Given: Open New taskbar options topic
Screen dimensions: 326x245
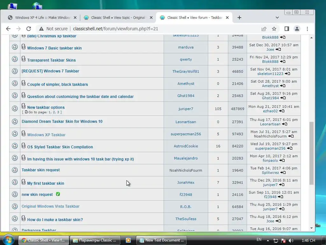Looking at the screenshot, I should click(46, 107).
